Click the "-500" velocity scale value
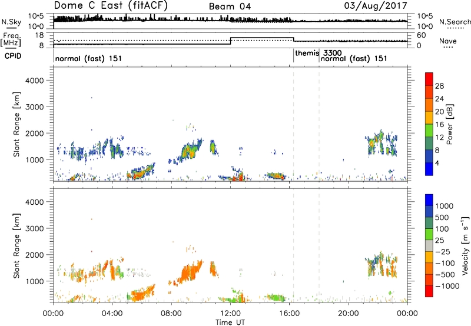The width and height of the screenshot is (471, 326). [445, 275]
